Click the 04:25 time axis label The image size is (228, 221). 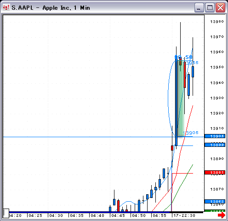tap(35, 215)
